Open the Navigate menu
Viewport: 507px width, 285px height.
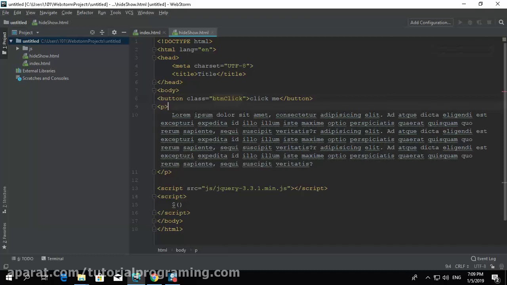pos(48,13)
